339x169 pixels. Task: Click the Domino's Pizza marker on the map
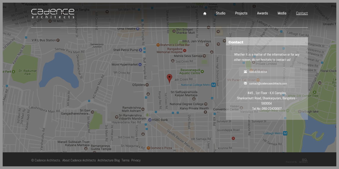pos(148,148)
